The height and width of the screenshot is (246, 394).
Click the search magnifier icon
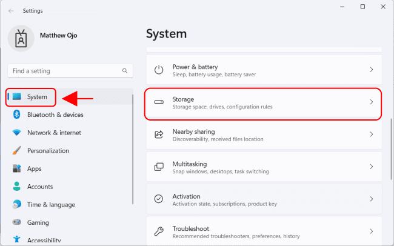[x=125, y=71]
